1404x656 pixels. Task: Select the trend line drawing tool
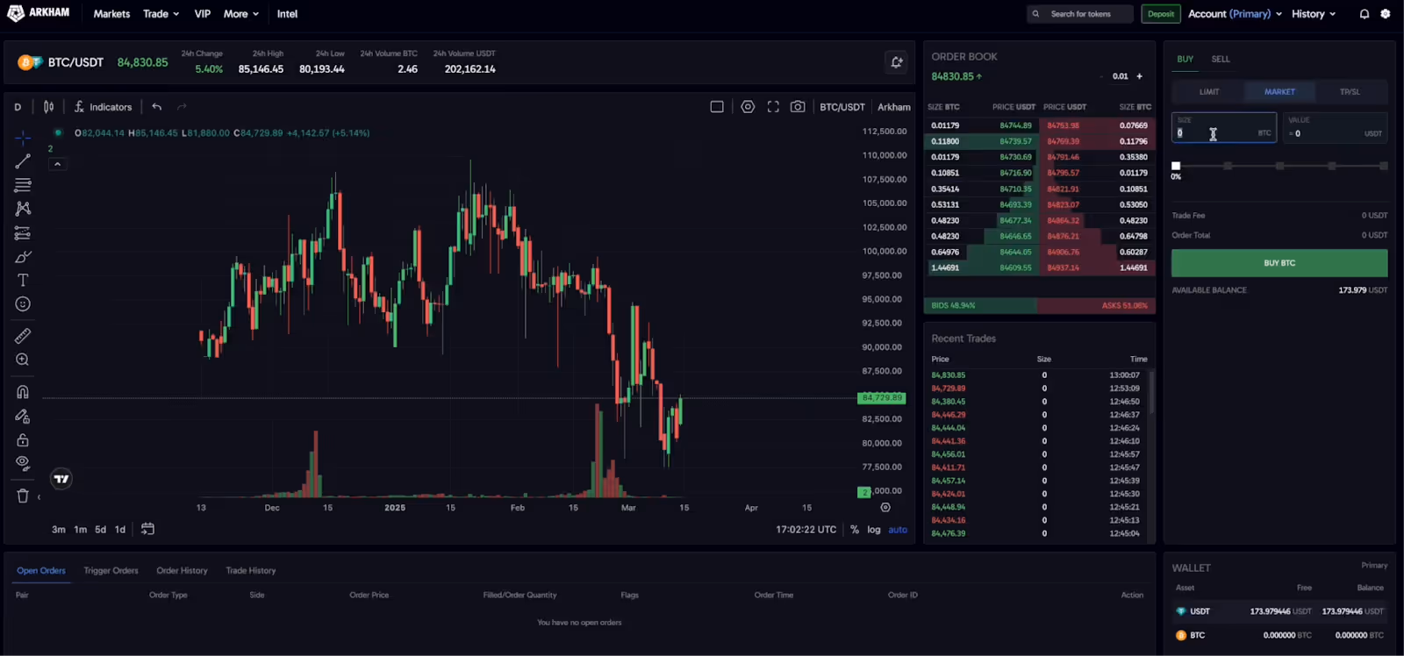(x=23, y=161)
